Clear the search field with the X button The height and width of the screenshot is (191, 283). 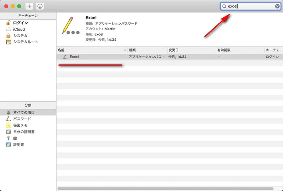click(277, 6)
